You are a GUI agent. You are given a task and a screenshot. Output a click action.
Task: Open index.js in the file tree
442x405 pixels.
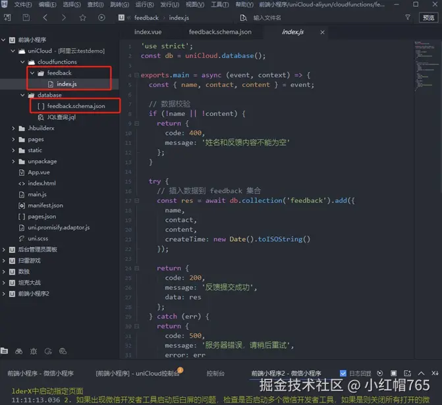(x=67, y=84)
